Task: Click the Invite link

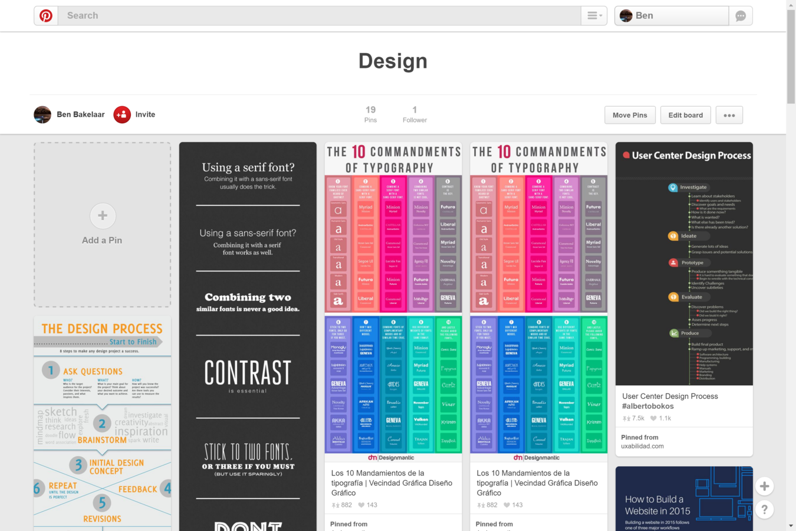Action: coord(145,114)
